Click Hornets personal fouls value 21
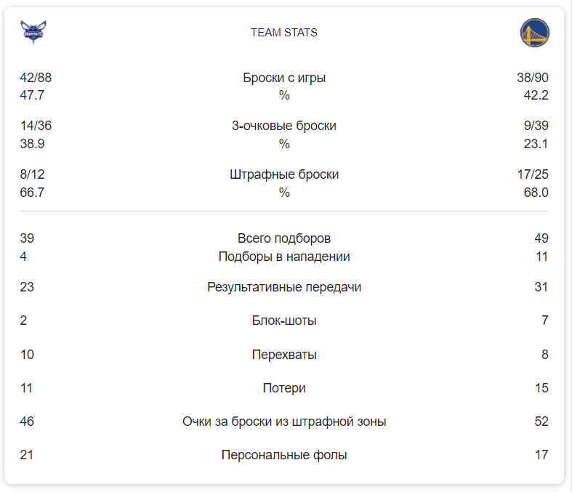Screen dimensions: 572x492 click(26, 455)
